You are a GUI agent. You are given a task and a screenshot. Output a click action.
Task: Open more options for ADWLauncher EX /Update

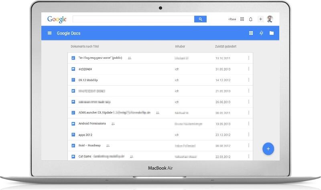248,113
